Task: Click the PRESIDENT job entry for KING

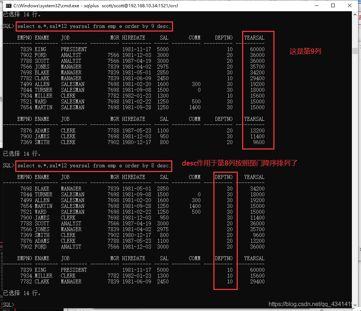Action: (x=74, y=49)
